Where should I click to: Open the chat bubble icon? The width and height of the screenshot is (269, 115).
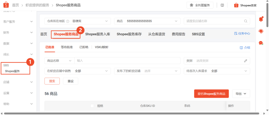tap(261, 43)
